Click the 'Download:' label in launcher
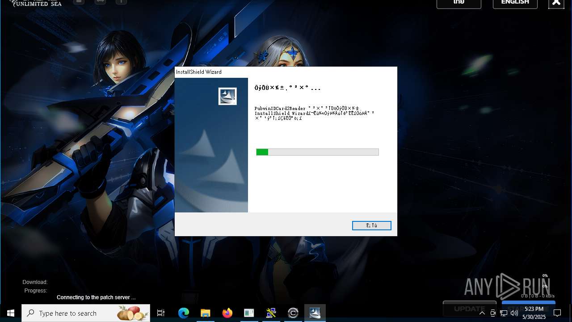The width and height of the screenshot is (572, 322). point(35,282)
